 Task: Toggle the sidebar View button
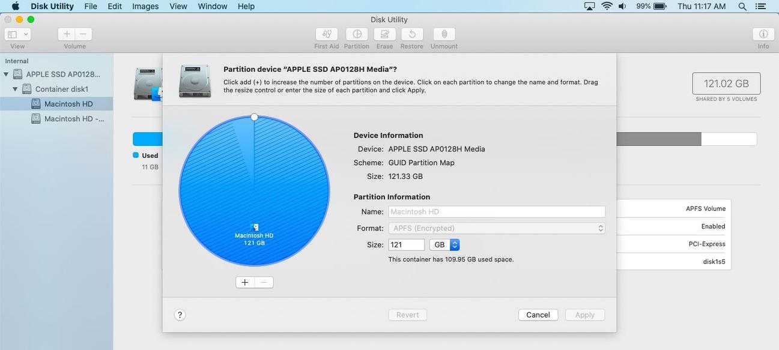[12, 34]
